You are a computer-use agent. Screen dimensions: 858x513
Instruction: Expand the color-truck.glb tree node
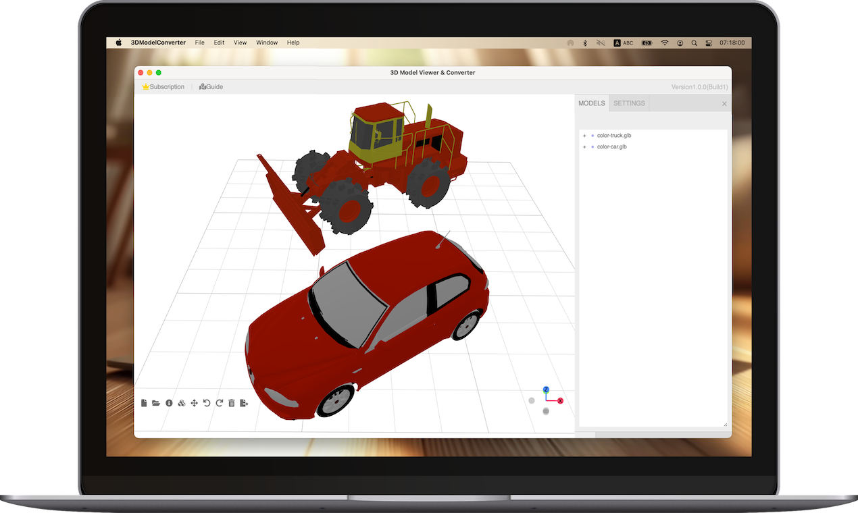[x=584, y=136]
